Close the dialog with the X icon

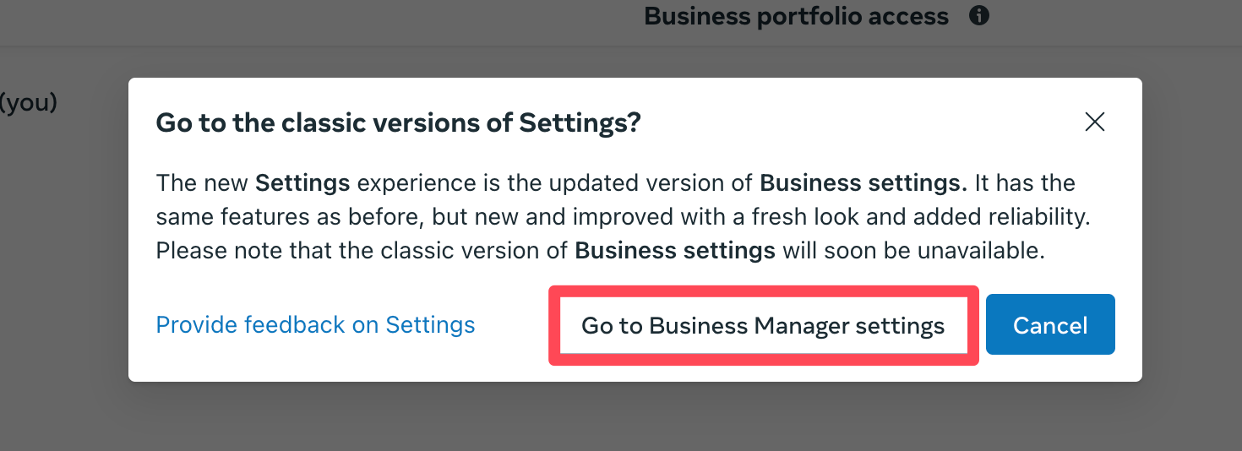(1095, 122)
